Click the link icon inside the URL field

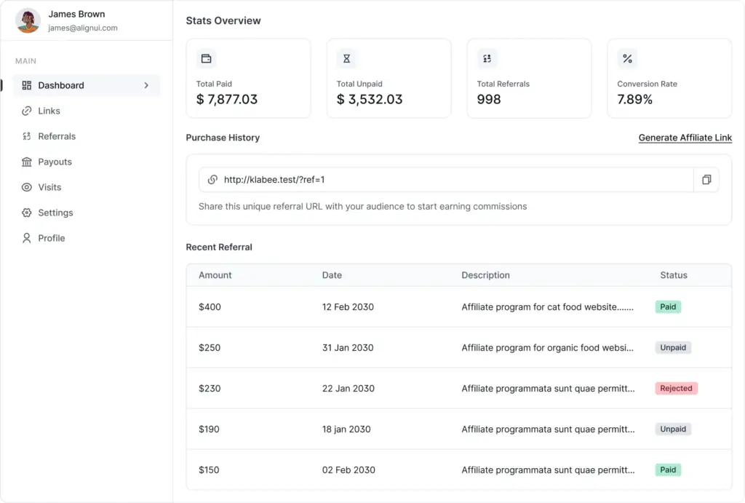pos(212,179)
